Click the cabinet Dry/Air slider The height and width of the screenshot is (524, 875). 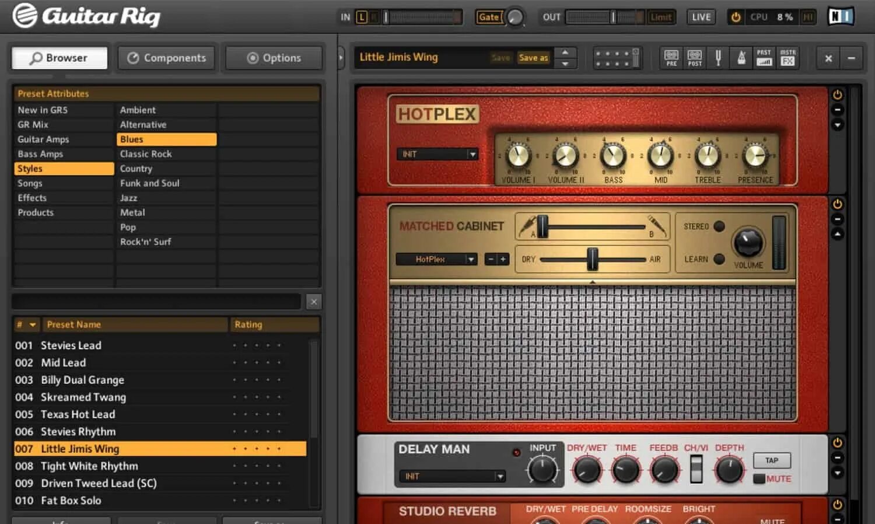click(x=592, y=259)
